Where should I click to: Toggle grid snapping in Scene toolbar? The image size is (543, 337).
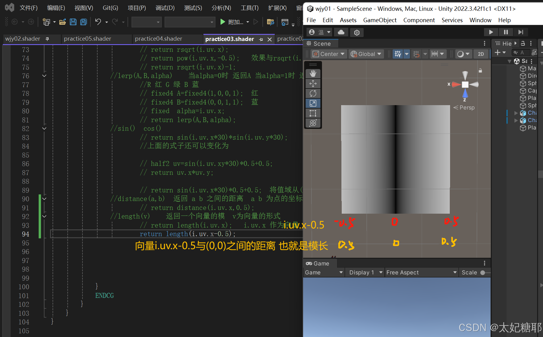[416, 54]
